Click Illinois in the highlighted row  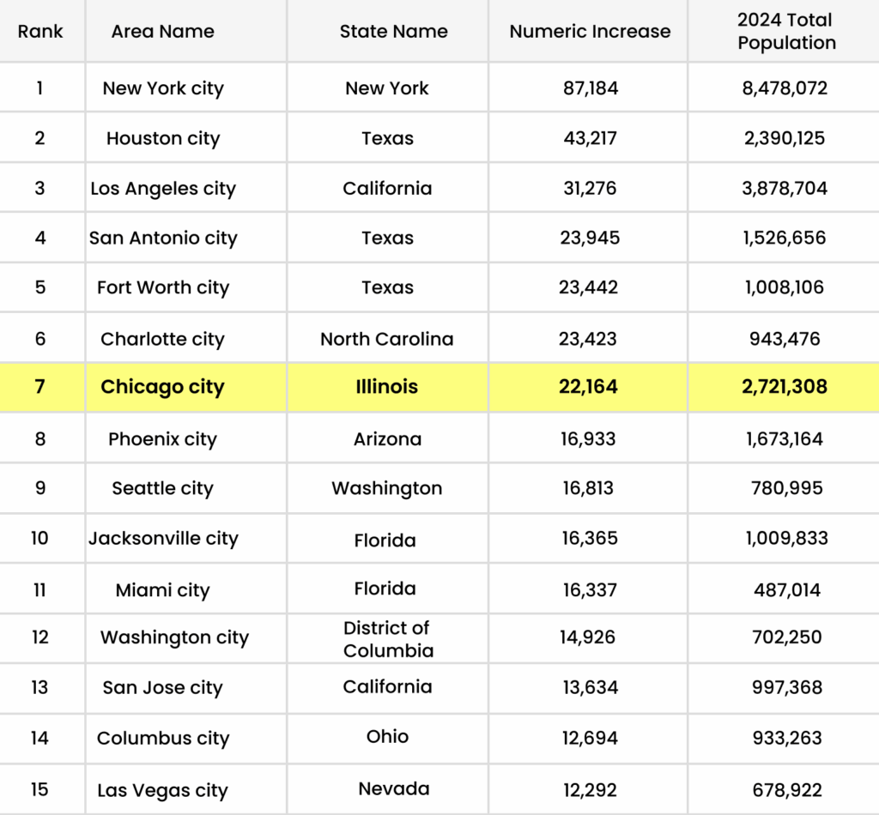387,387
